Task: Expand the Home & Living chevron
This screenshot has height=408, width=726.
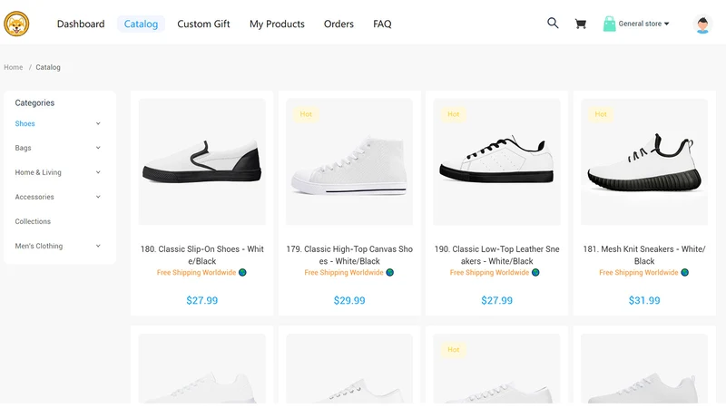Action: (x=98, y=172)
